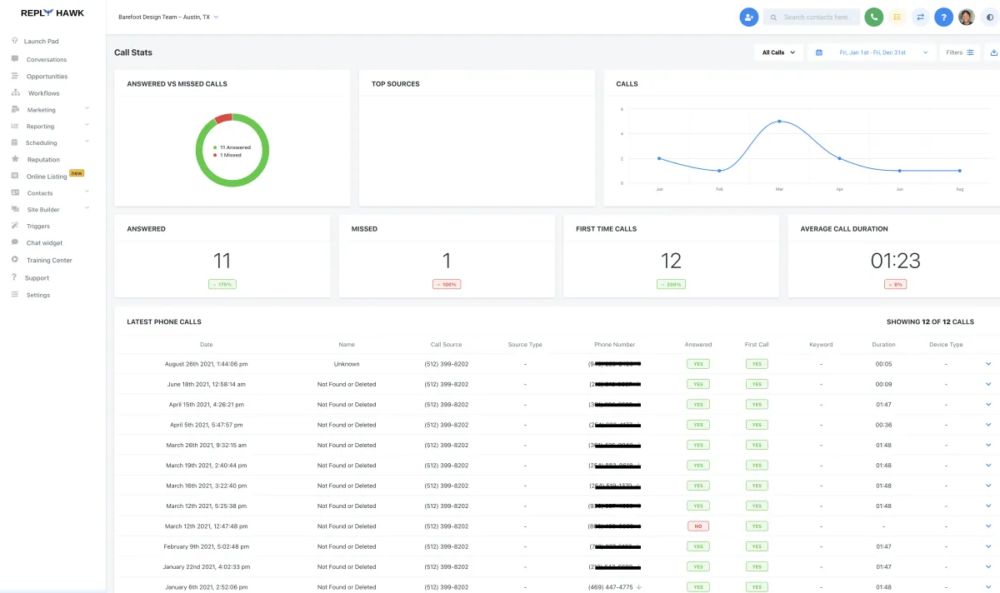The height and width of the screenshot is (593, 1000).
Task: Open the help question mark icon
Action: pyautogui.click(x=943, y=17)
